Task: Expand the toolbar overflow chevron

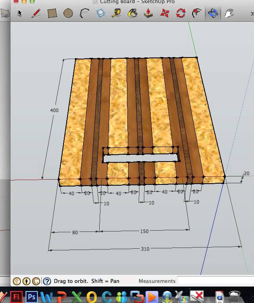Action: click(x=252, y=14)
